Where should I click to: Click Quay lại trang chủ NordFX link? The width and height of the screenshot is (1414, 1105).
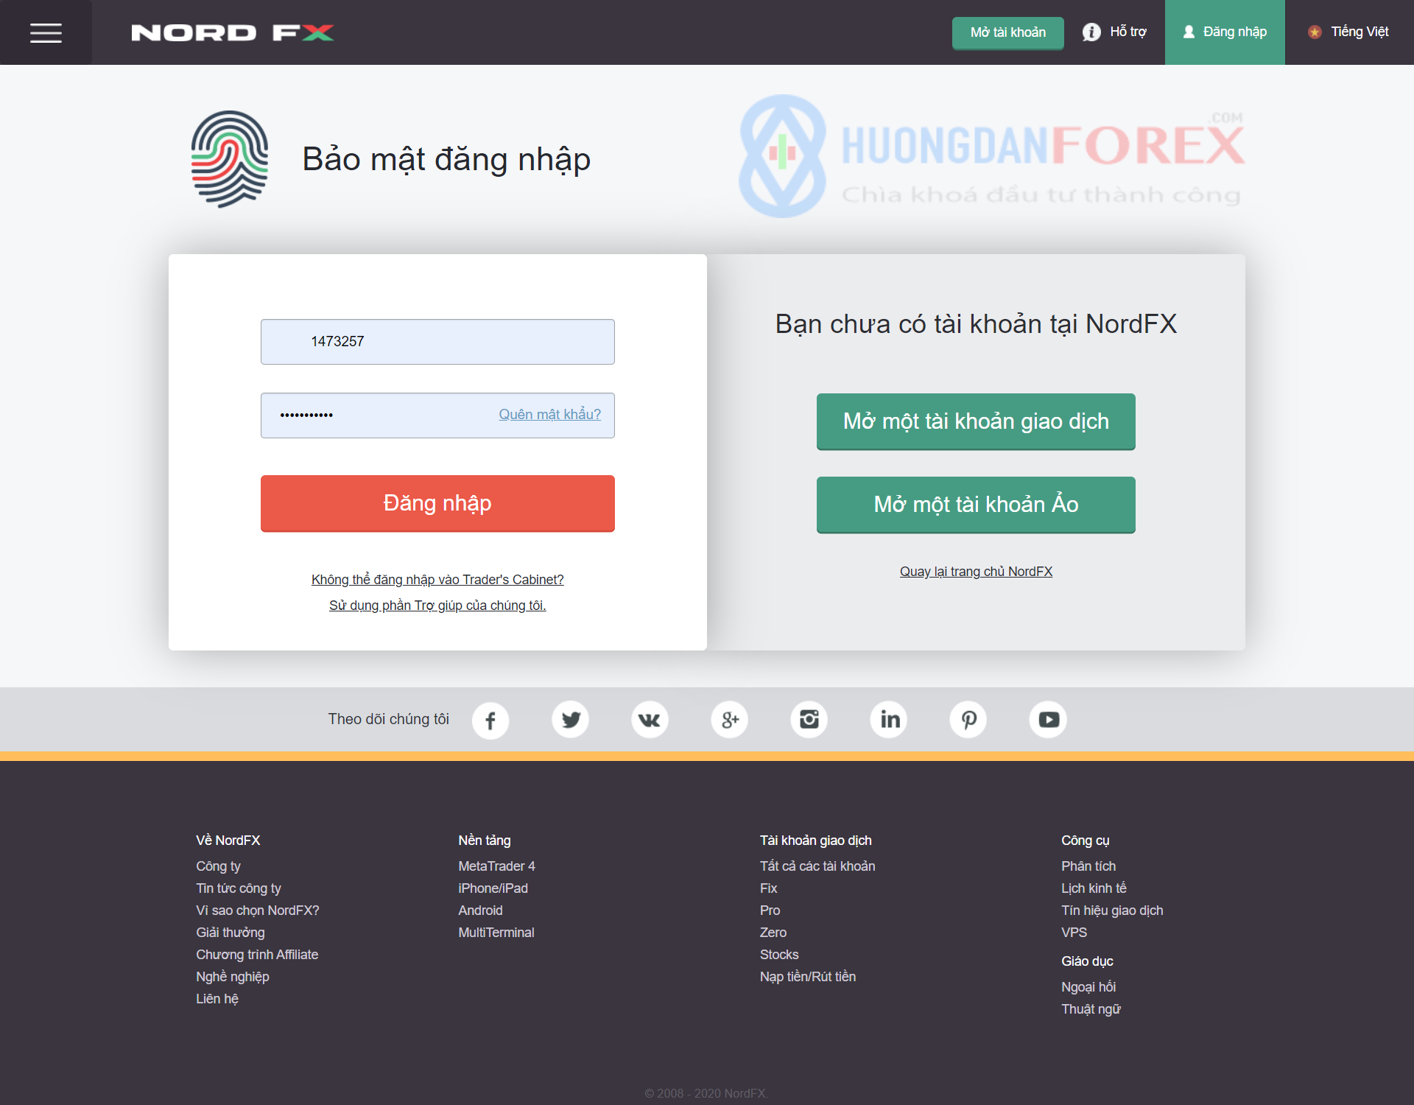[976, 571]
